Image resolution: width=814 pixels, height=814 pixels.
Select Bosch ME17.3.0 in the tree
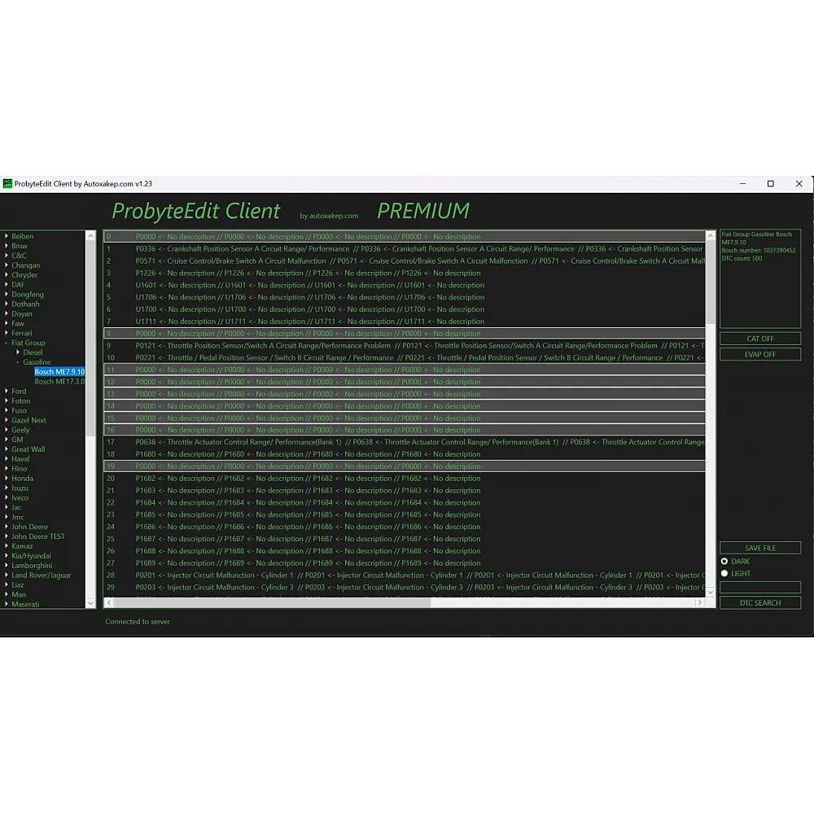pos(59,381)
